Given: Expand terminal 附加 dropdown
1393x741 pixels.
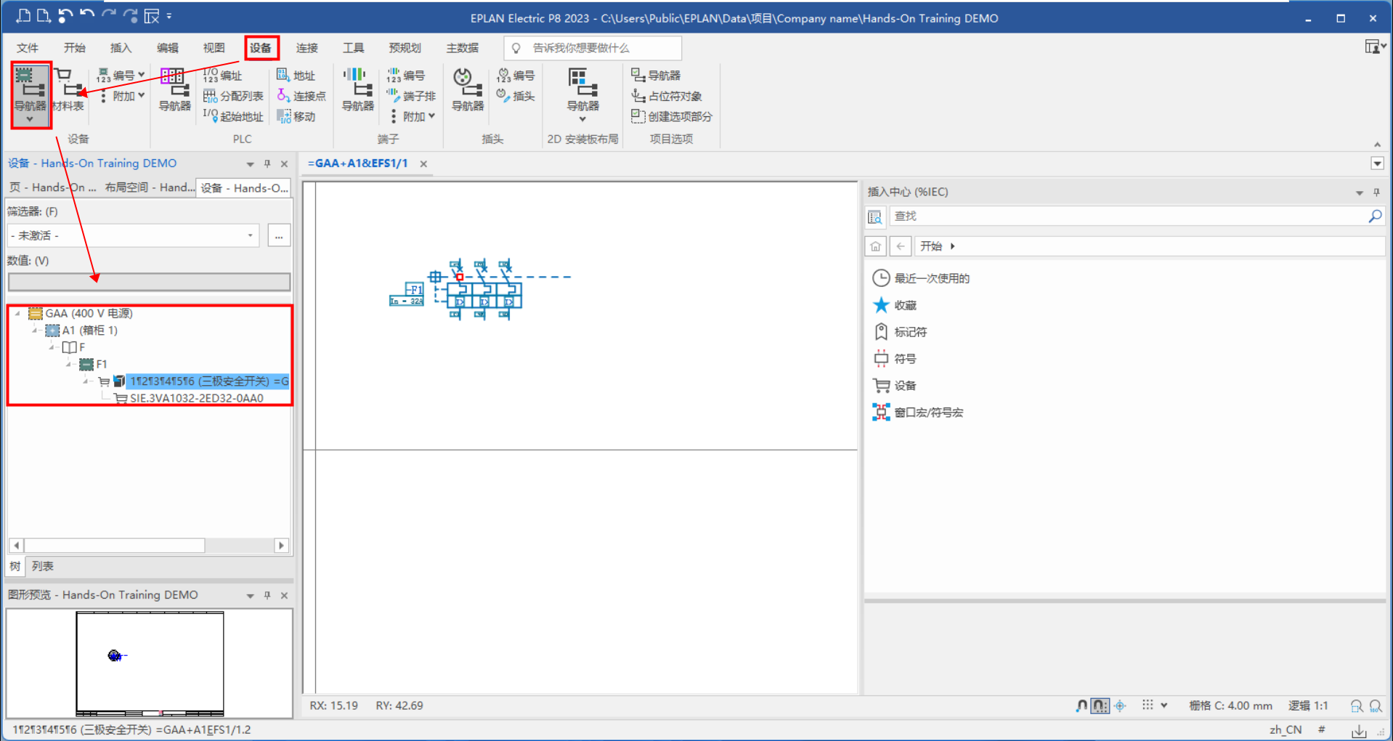Looking at the screenshot, I should coord(431,116).
